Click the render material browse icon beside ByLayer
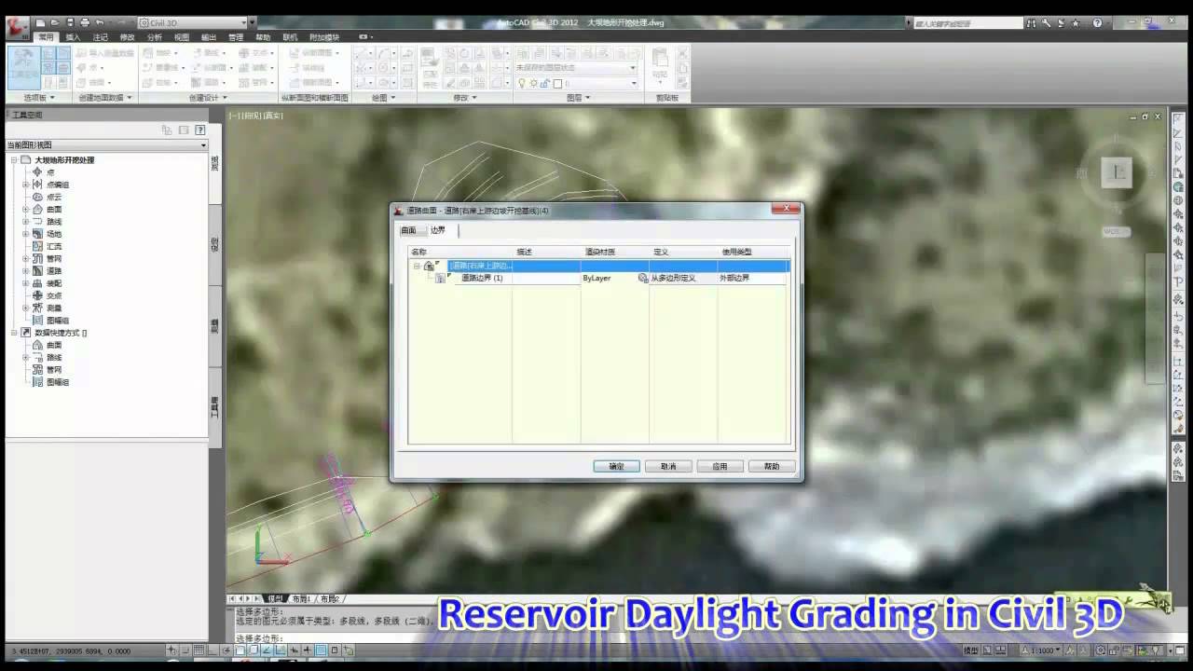 click(643, 278)
